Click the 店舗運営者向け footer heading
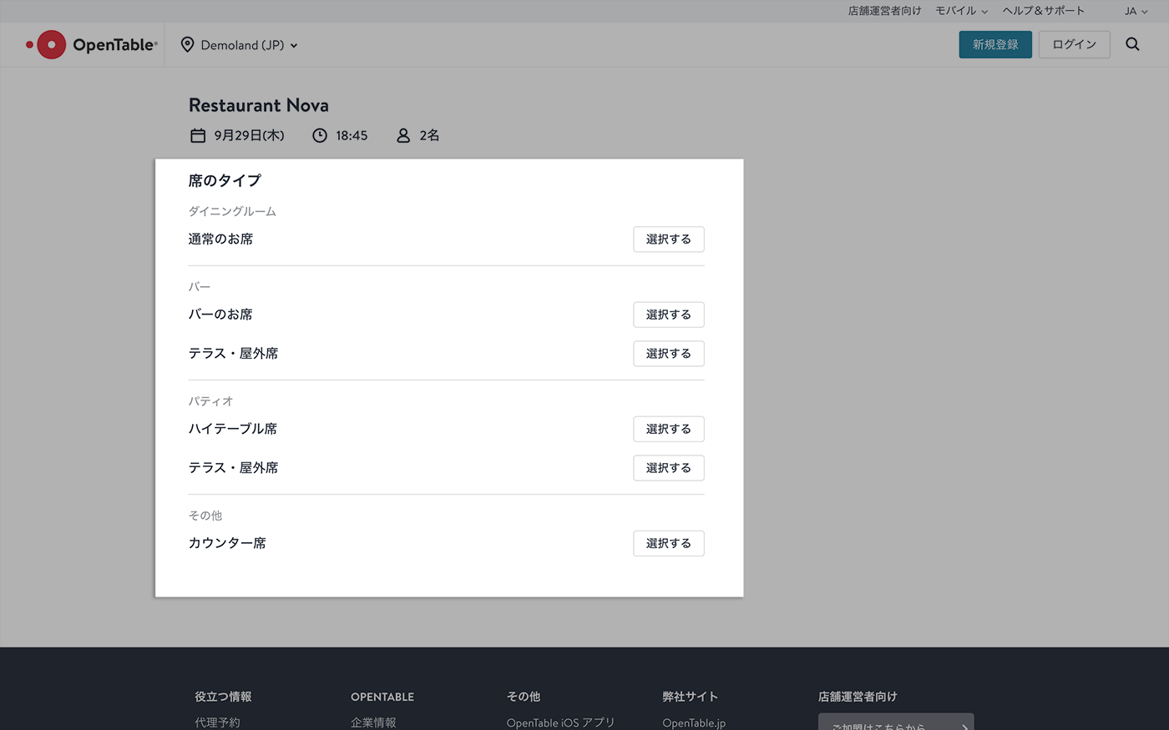 click(858, 697)
